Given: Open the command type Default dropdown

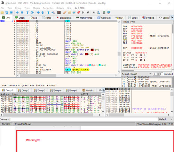Looking at the screenshot, I should click(x=166, y=119).
